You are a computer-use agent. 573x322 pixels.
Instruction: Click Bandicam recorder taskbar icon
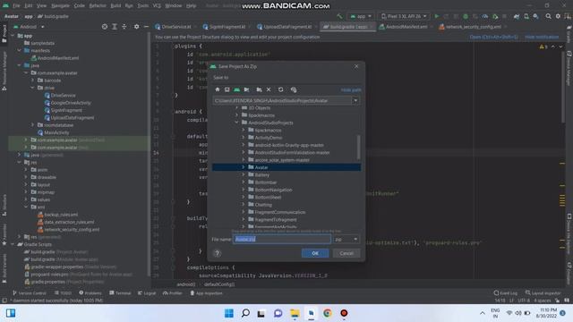pyautogui.click(x=344, y=313)
